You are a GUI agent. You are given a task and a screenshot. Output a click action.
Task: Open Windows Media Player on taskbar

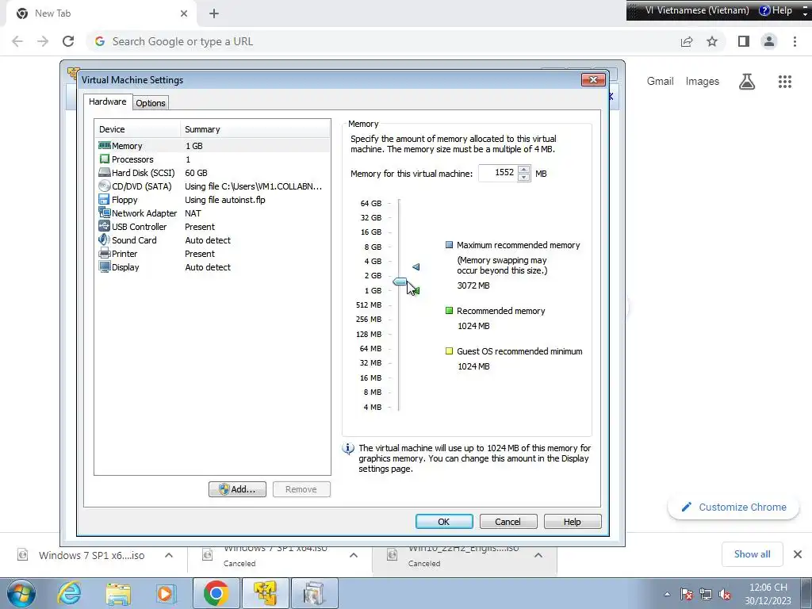(166, 593)
